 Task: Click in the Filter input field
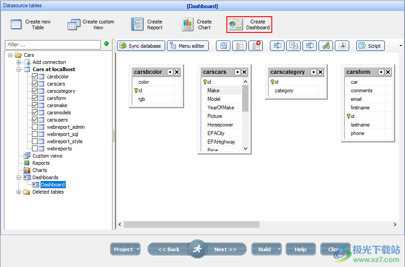coord(53,45)
